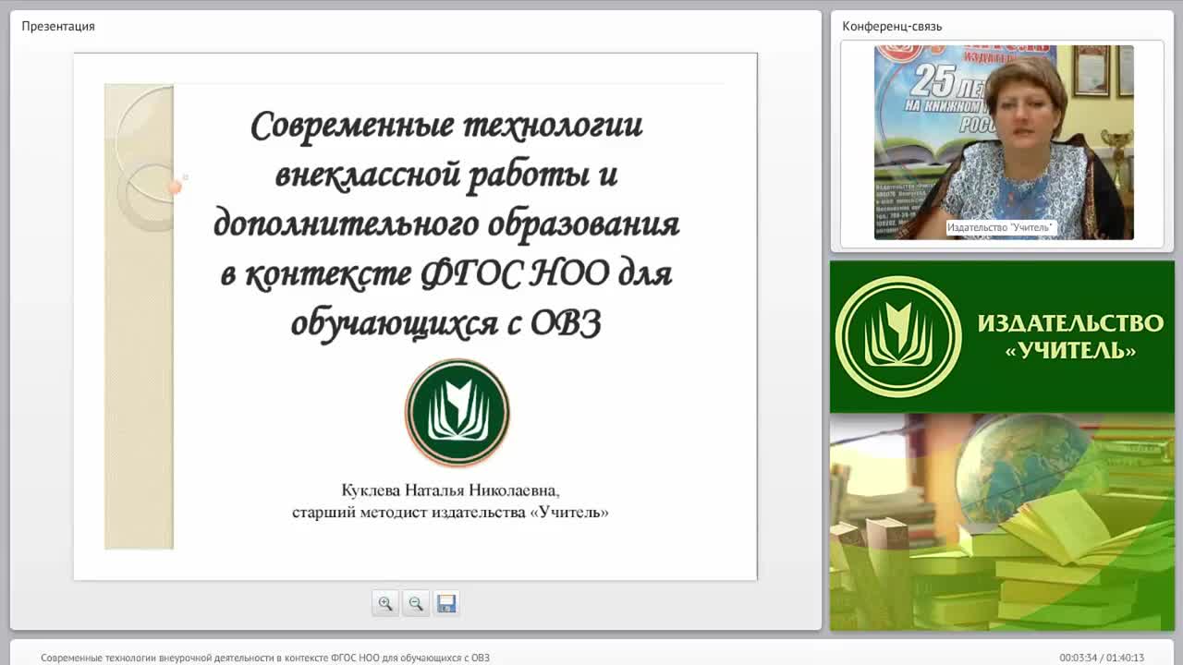Select the Презентация panel header

pyautogui.click(x=58, y=26)
